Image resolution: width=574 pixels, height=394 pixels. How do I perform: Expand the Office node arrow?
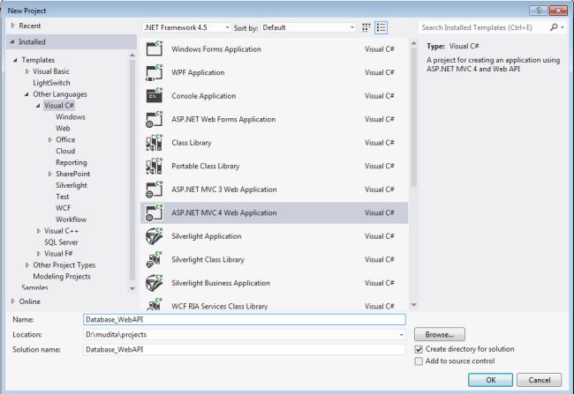point(50,139)
